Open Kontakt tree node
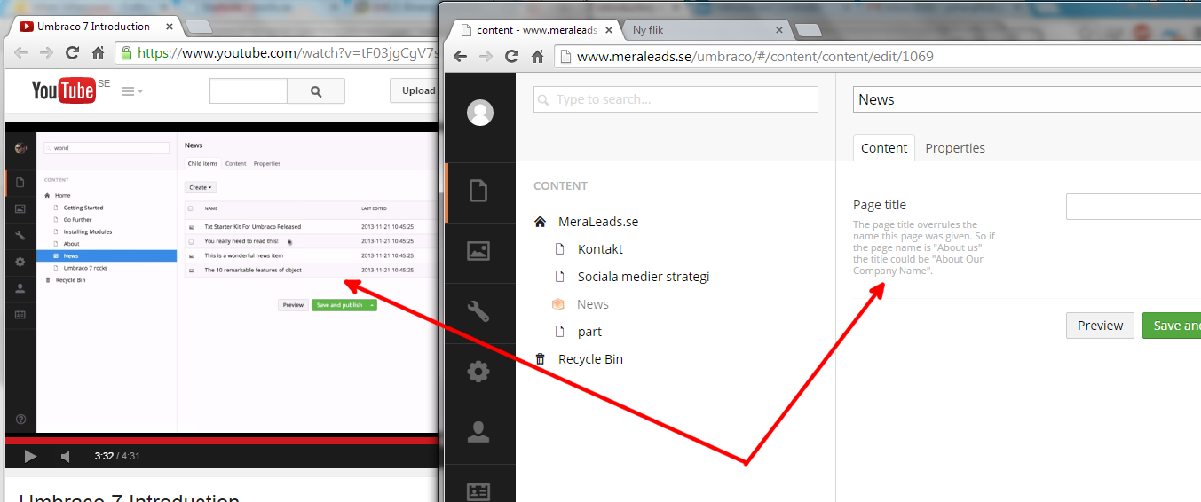This screenshot has width=1201, height=502. tap(600, 249)
